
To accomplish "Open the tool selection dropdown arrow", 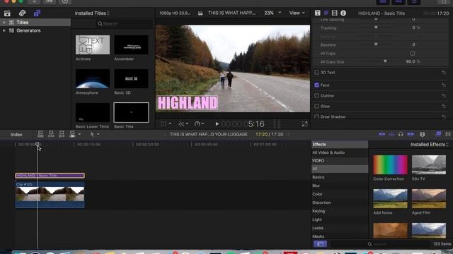I will (98, 134).
